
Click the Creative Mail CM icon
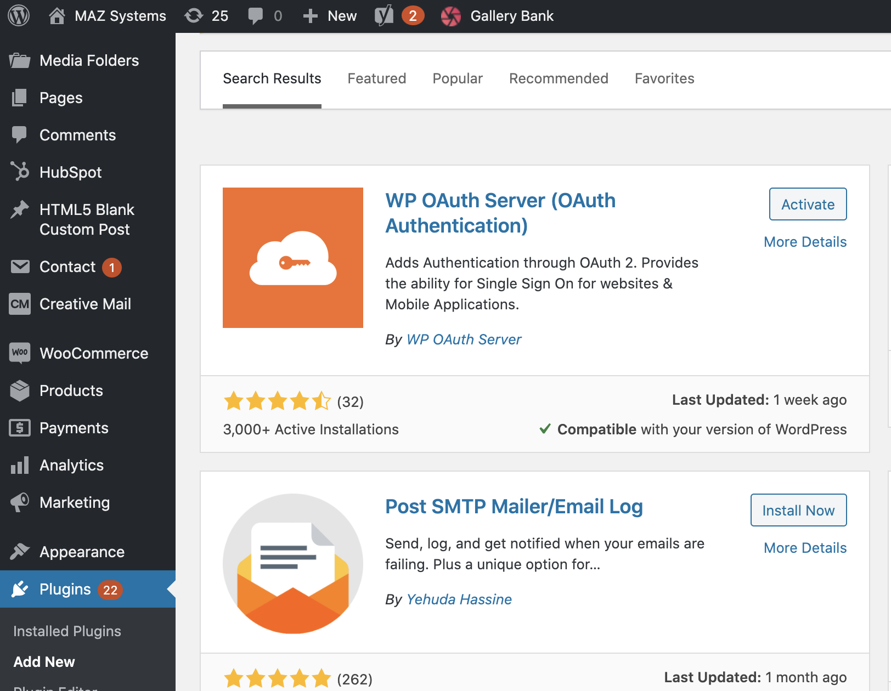[20, 304]
